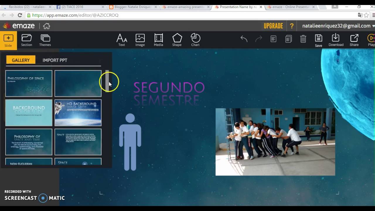Download the presentation
This screenshot has width=375, height=211.
click(336, 40)
